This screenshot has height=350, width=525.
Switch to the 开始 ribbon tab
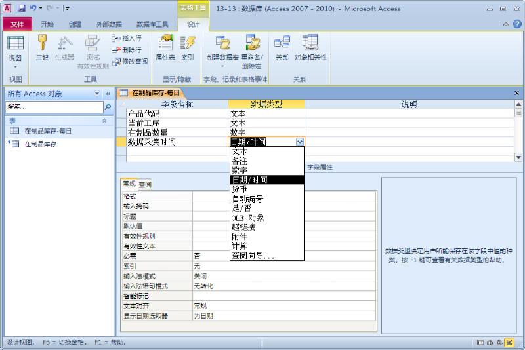pos(47,24)
